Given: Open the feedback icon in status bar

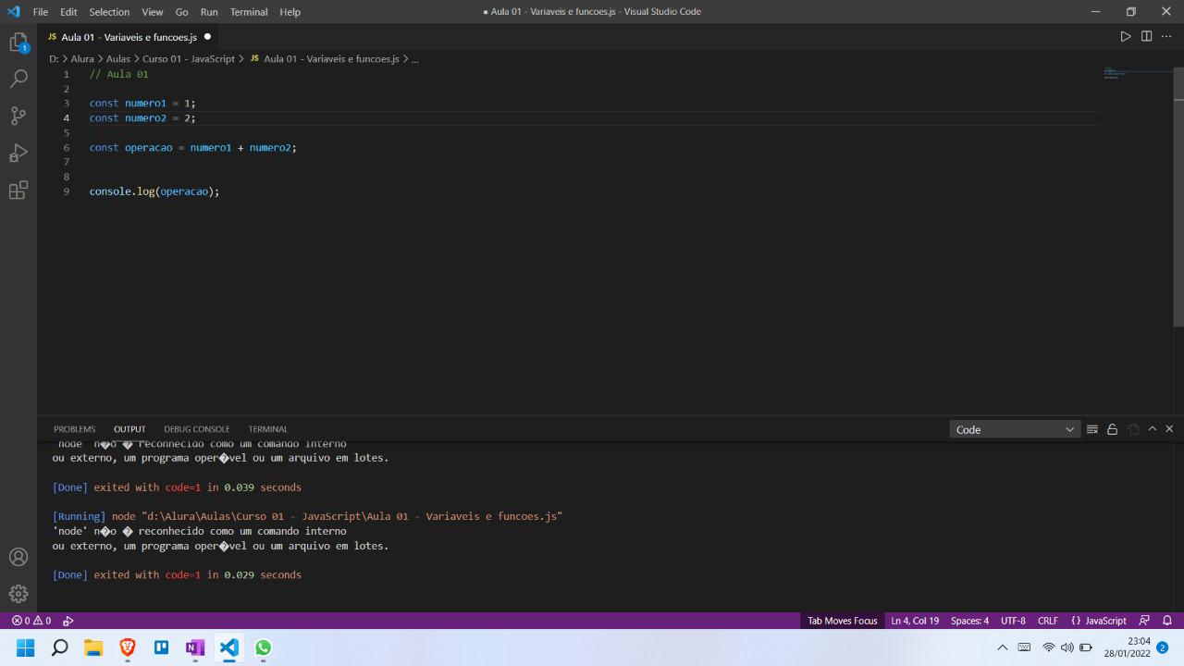Looking at the screenshot, I should click(x=1145, y=621).
